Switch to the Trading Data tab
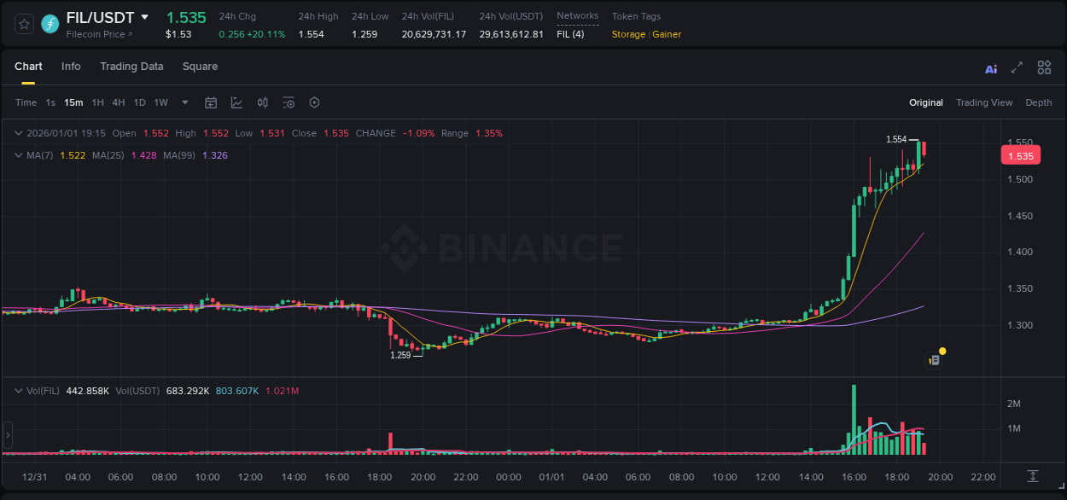 (x=131, y=67)
